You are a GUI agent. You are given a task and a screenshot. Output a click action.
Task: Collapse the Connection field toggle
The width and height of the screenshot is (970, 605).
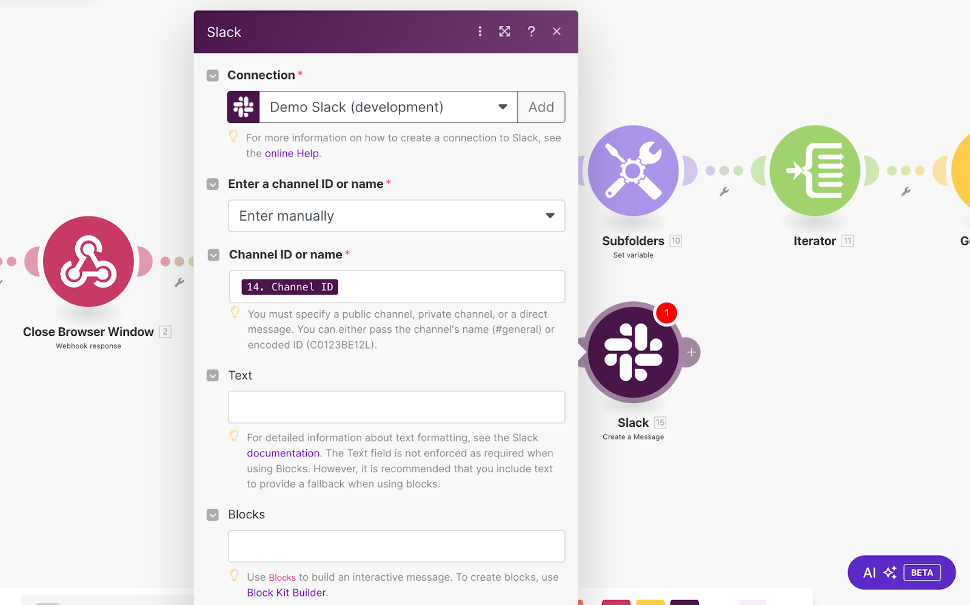(213, 76)
